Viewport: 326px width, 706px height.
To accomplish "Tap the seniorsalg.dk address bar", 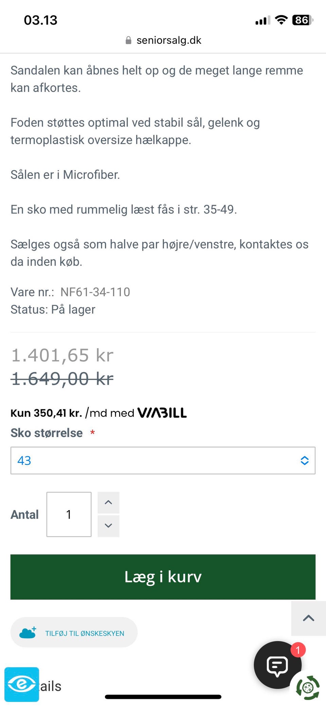I will click(x=168, y=40).
